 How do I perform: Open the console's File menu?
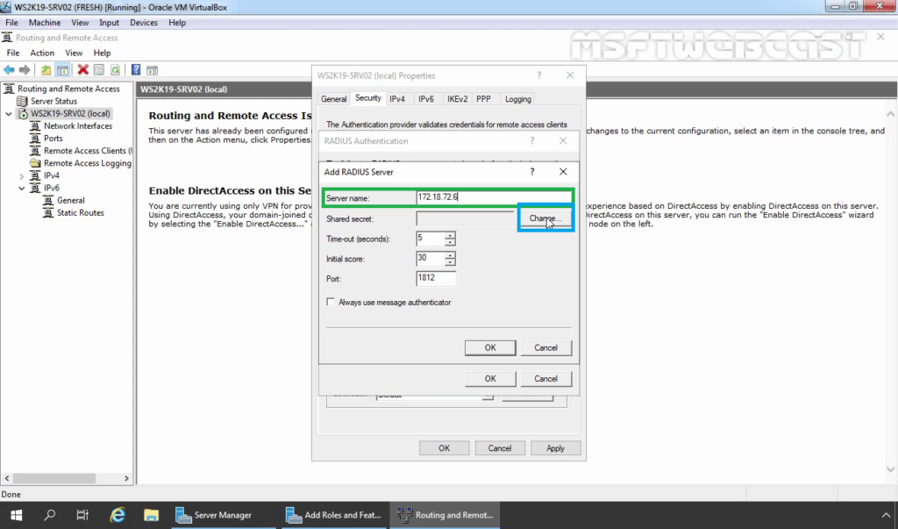13,53
